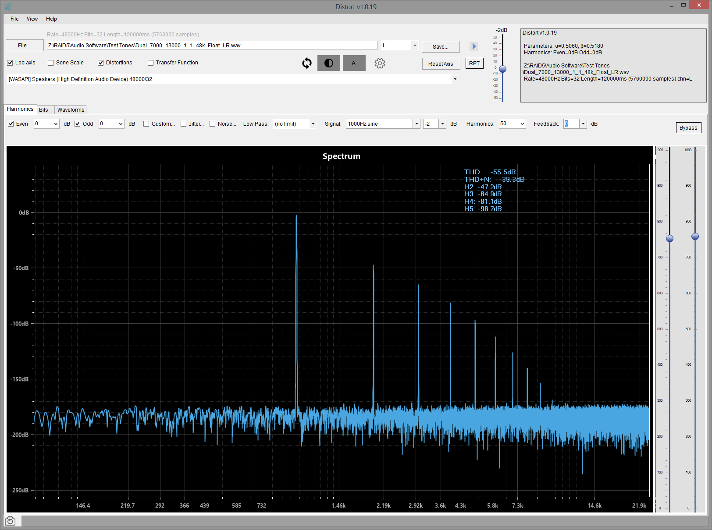
Task: Click the THD: -55.5dB readout
Action: point(490,172)
